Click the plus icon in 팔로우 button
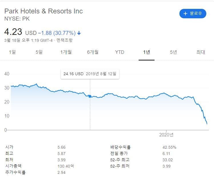This screenshot has height=179, width=214. [x=185, y=13]
